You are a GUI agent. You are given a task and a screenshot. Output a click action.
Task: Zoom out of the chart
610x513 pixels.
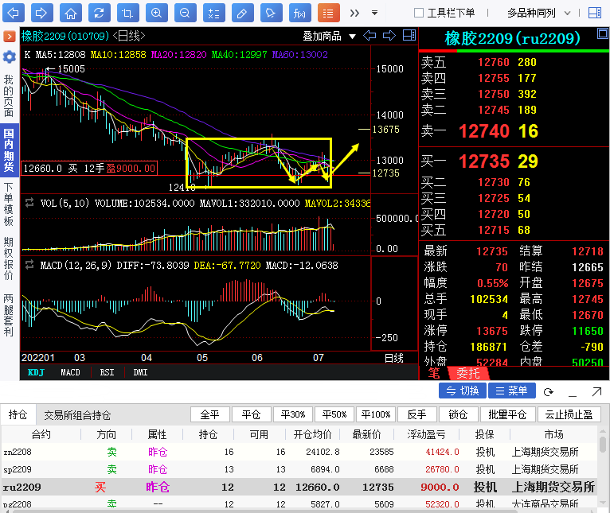tap(185, 13)
